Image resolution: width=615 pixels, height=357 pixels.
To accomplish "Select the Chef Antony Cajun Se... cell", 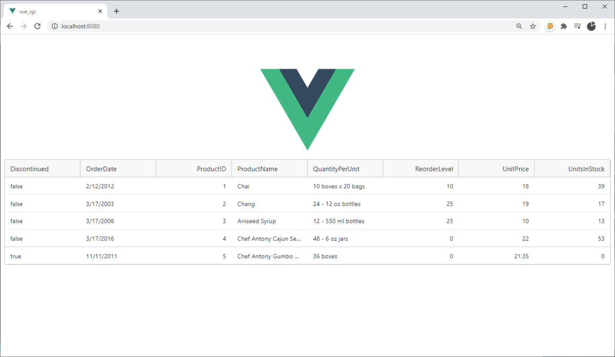I will point(270,238).
